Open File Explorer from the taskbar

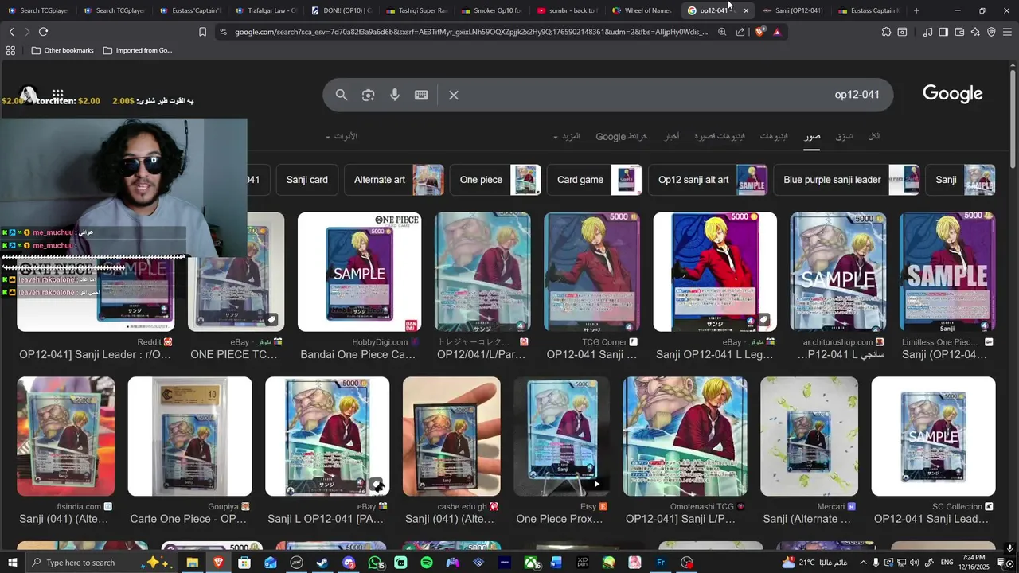(x=192, y=563)
